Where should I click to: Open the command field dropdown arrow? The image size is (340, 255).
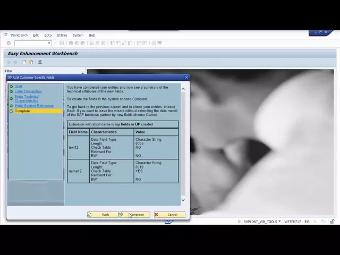pos(49,43)
